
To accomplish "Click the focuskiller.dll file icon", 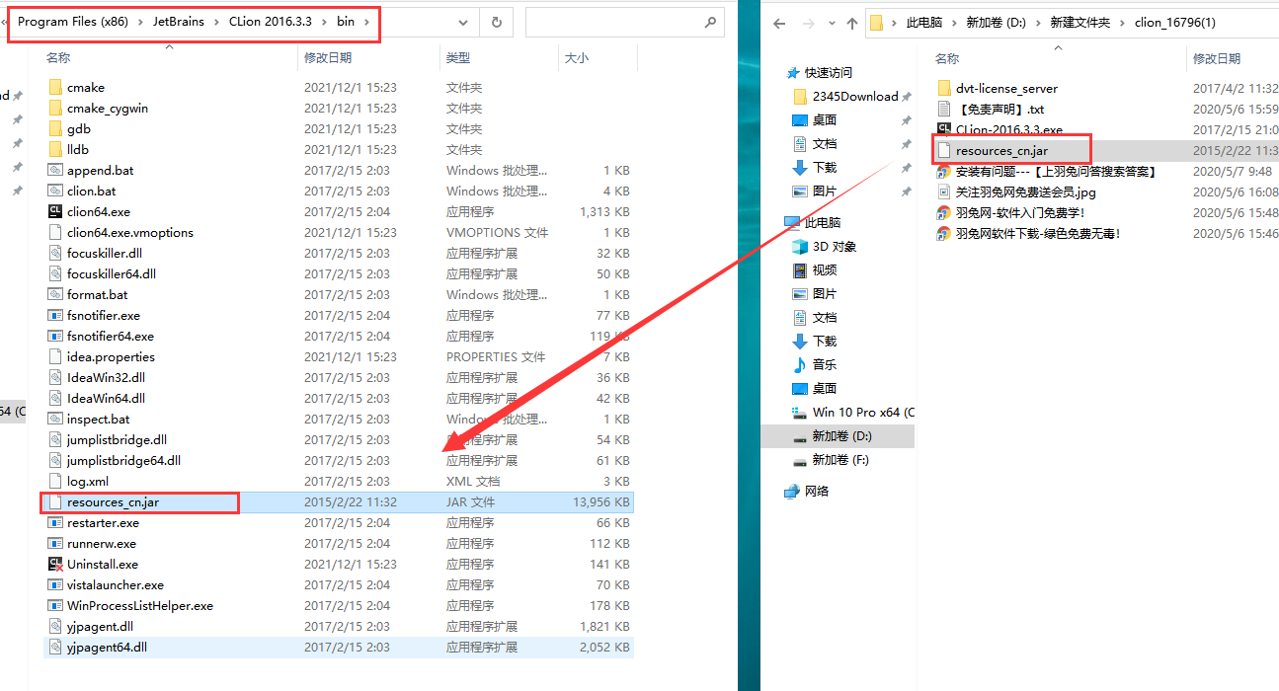I will [55, 254].
